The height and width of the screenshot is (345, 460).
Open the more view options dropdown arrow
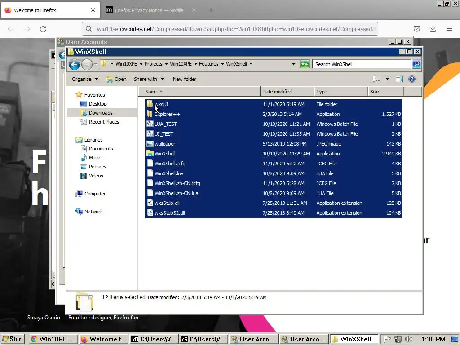click(x=387, y=79)
